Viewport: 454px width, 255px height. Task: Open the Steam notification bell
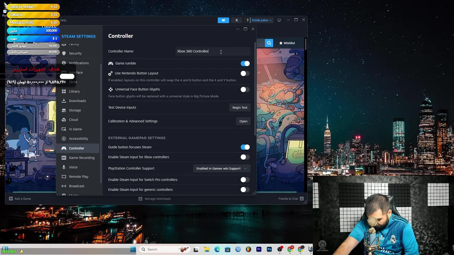pyautogui.click(x=237, y=20)
